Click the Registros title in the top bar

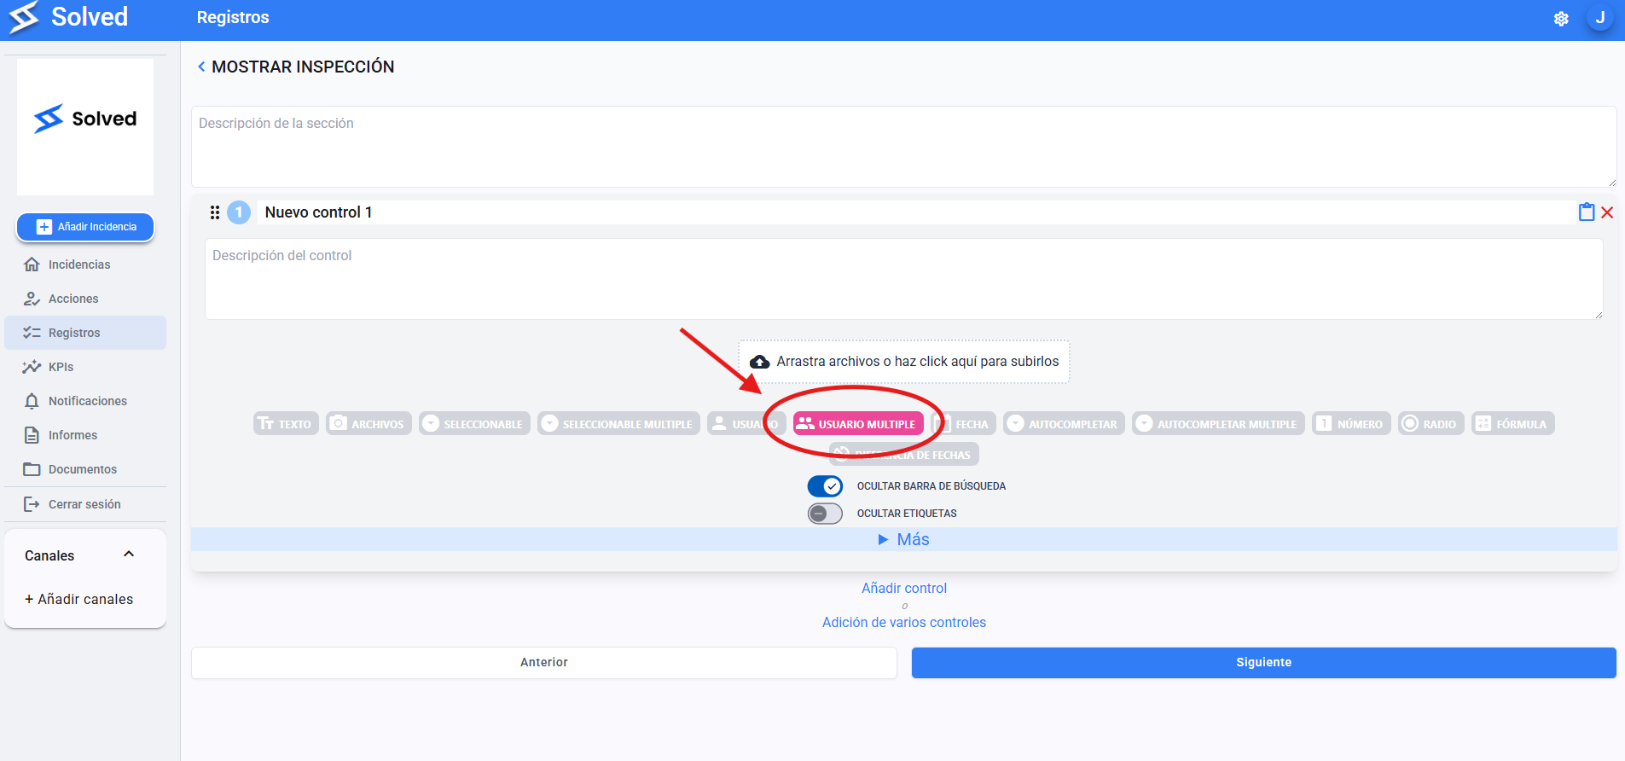pos(233,18)
